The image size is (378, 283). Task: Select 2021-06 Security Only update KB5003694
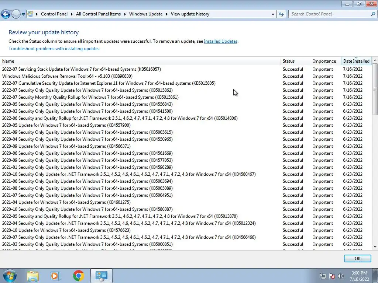tap(186, 181)
